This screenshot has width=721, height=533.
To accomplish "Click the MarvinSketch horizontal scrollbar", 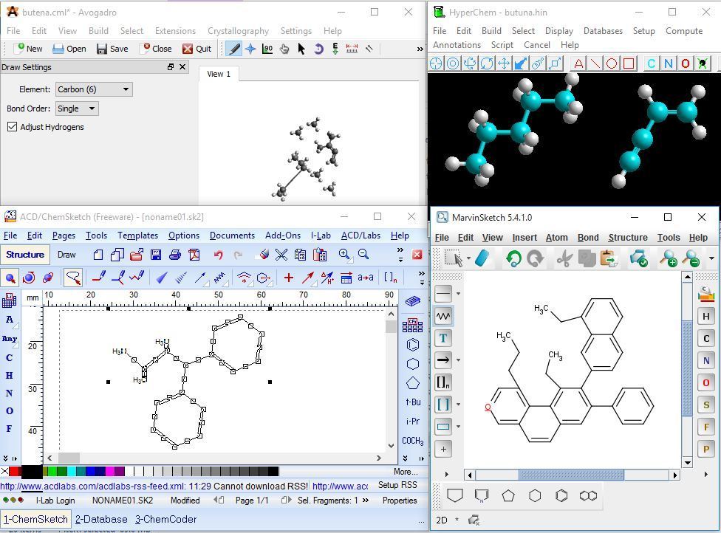I will (x=571, y=475).
